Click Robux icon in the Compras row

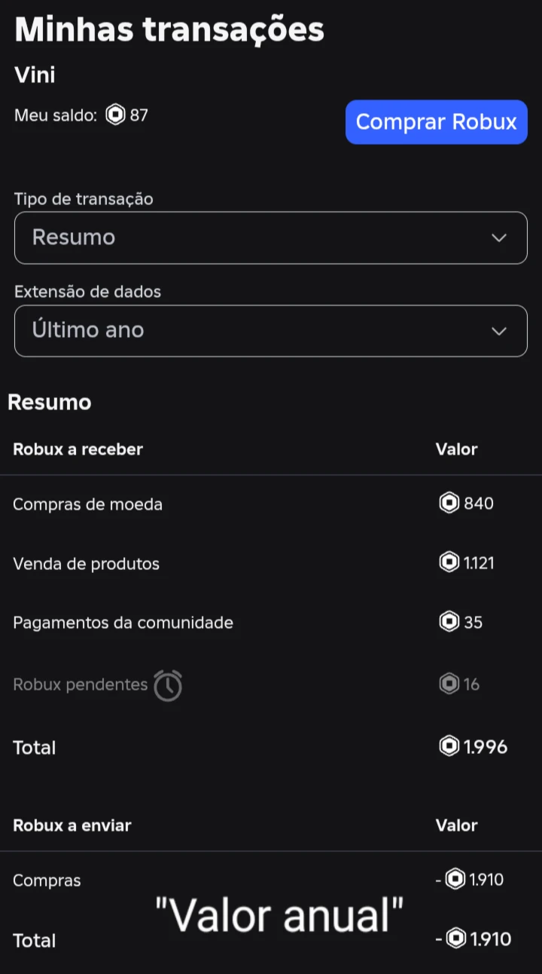[x=455, y=879]
